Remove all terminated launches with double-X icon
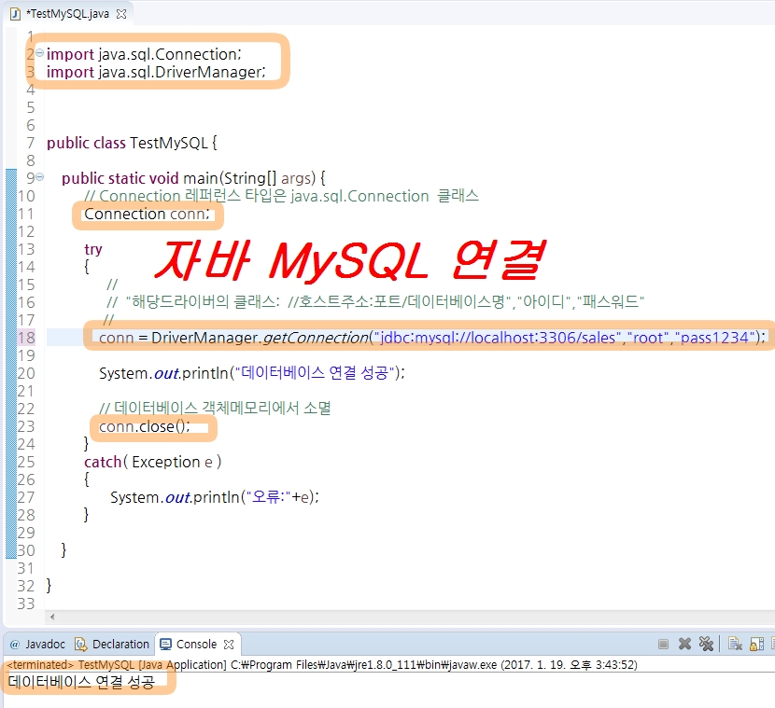Image resolution: width=775 pixels, height=708 pixels. coord(706,644)
